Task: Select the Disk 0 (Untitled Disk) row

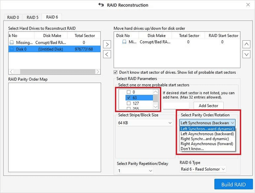Action: pos(54,49)
